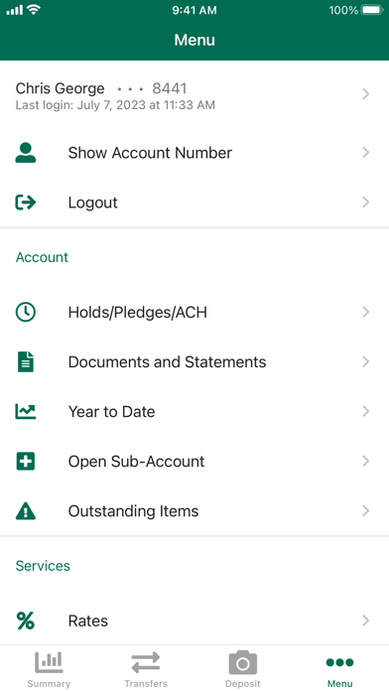Switch to the Summary tab label
Viewport: 389px width, 691px height.
click(x=49, y=683)
